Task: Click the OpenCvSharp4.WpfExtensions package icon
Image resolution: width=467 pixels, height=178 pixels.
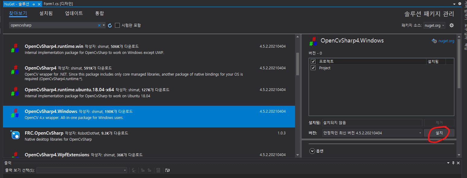Action: 15,155
